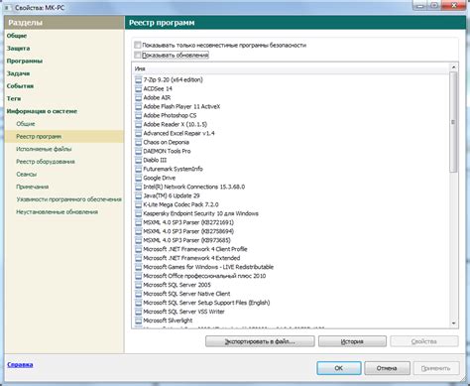Screen dimensions: 470x386
Task: Click the Microsoft Office 2010 row icon
Action: pos(138,276)
